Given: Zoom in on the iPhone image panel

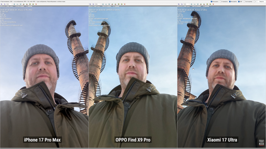Looking at the screenshot, I should click(x=1, y=4).
